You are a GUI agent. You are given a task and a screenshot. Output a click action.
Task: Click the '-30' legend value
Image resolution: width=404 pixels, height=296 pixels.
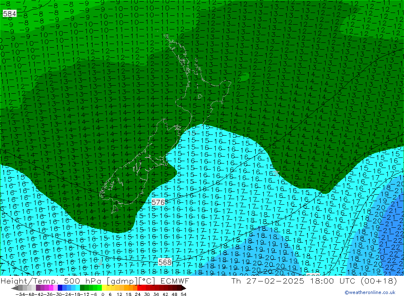(x=58, y=294)
